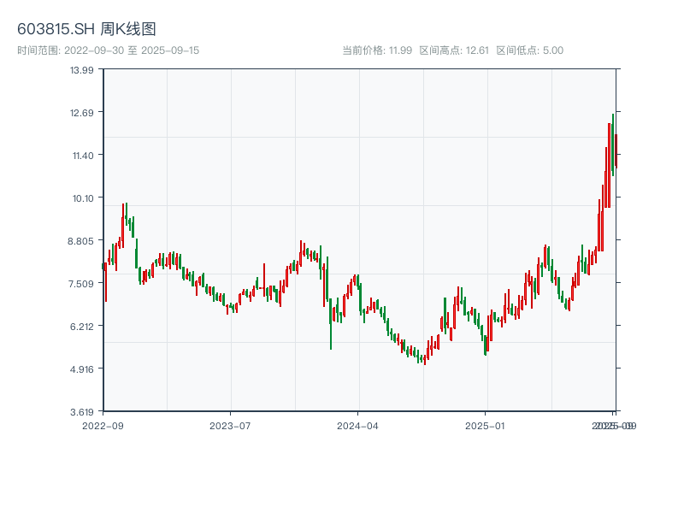The height and width of the screenshot is (513, 684).
Task: Click the y-axis label 7.509
Action: 80,284
